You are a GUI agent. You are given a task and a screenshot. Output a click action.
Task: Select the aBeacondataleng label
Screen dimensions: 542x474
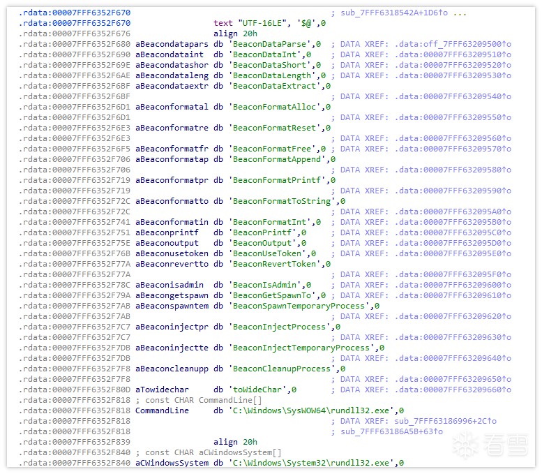tap(172, 75)
